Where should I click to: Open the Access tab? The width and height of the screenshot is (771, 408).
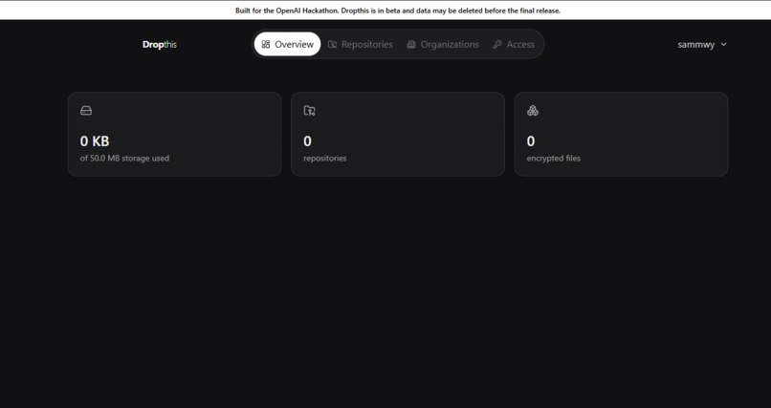[514, 44]
